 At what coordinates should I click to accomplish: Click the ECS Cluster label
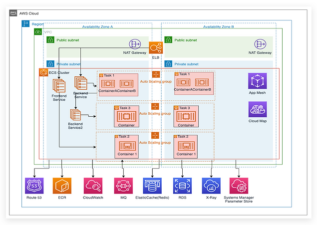(59, 72)
